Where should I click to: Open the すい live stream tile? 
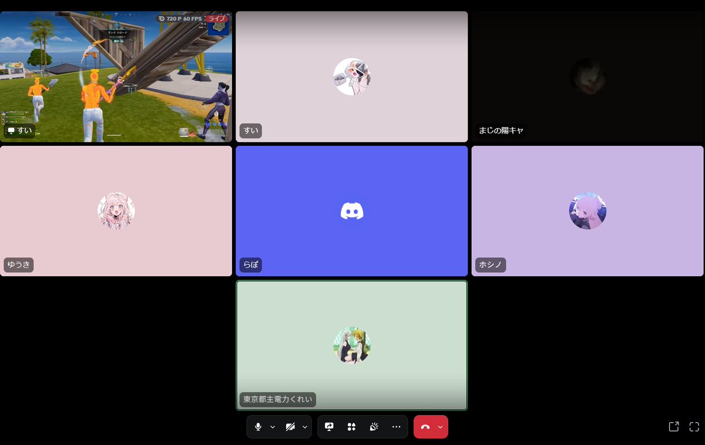pos(116,77)
